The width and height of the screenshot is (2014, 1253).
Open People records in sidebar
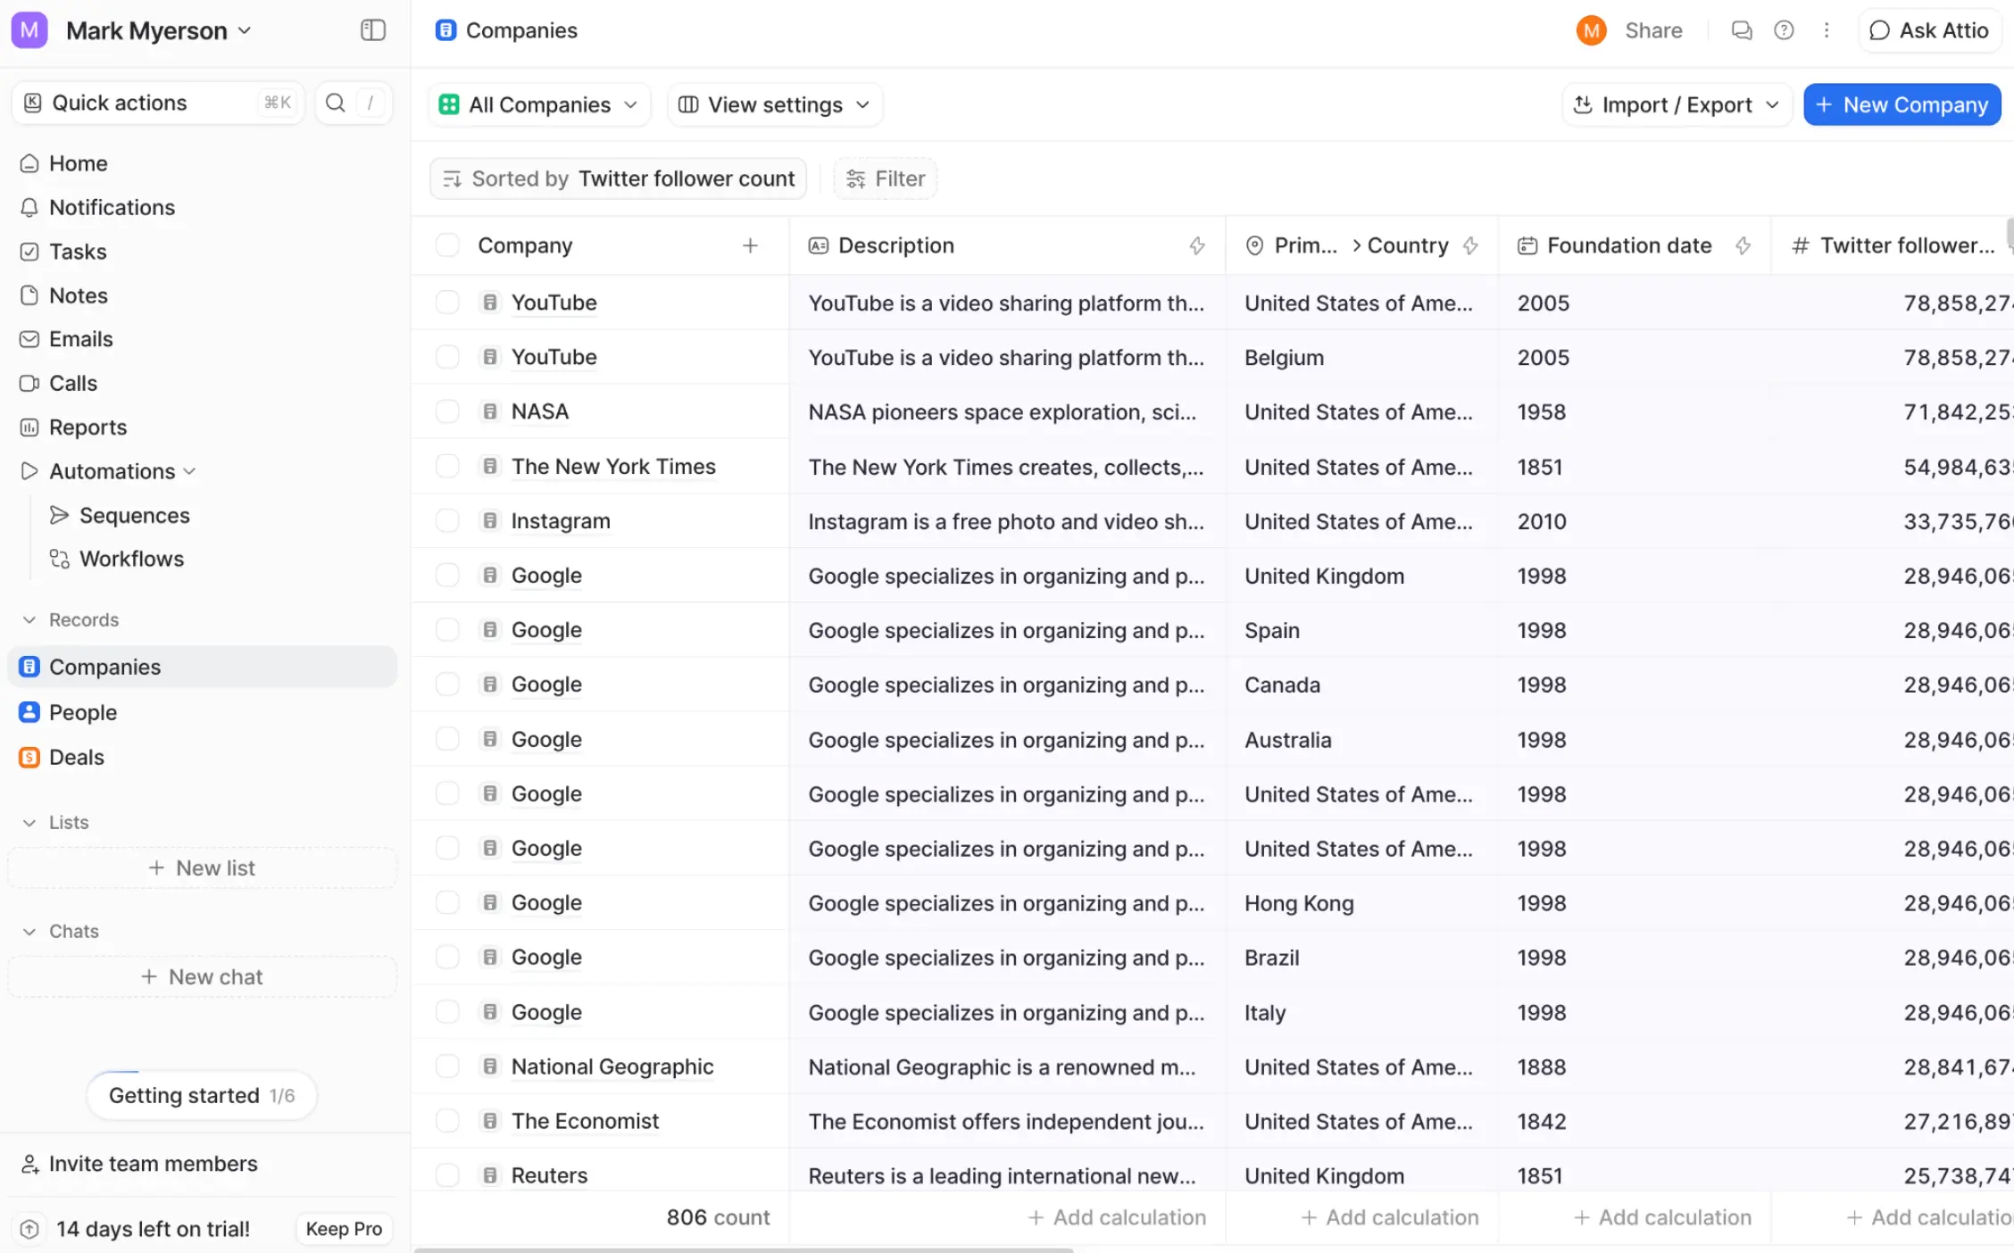[202, 712]
